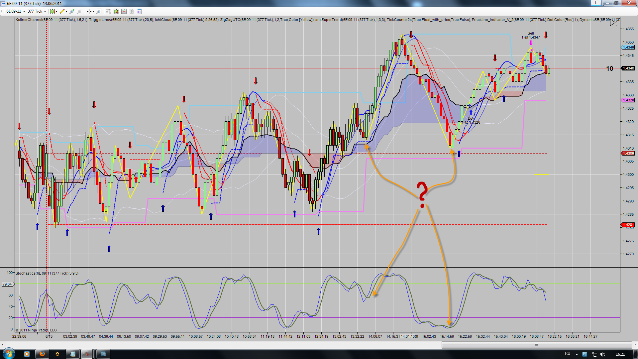
Task: Open the chart properties icon
Action: (139, 11)
